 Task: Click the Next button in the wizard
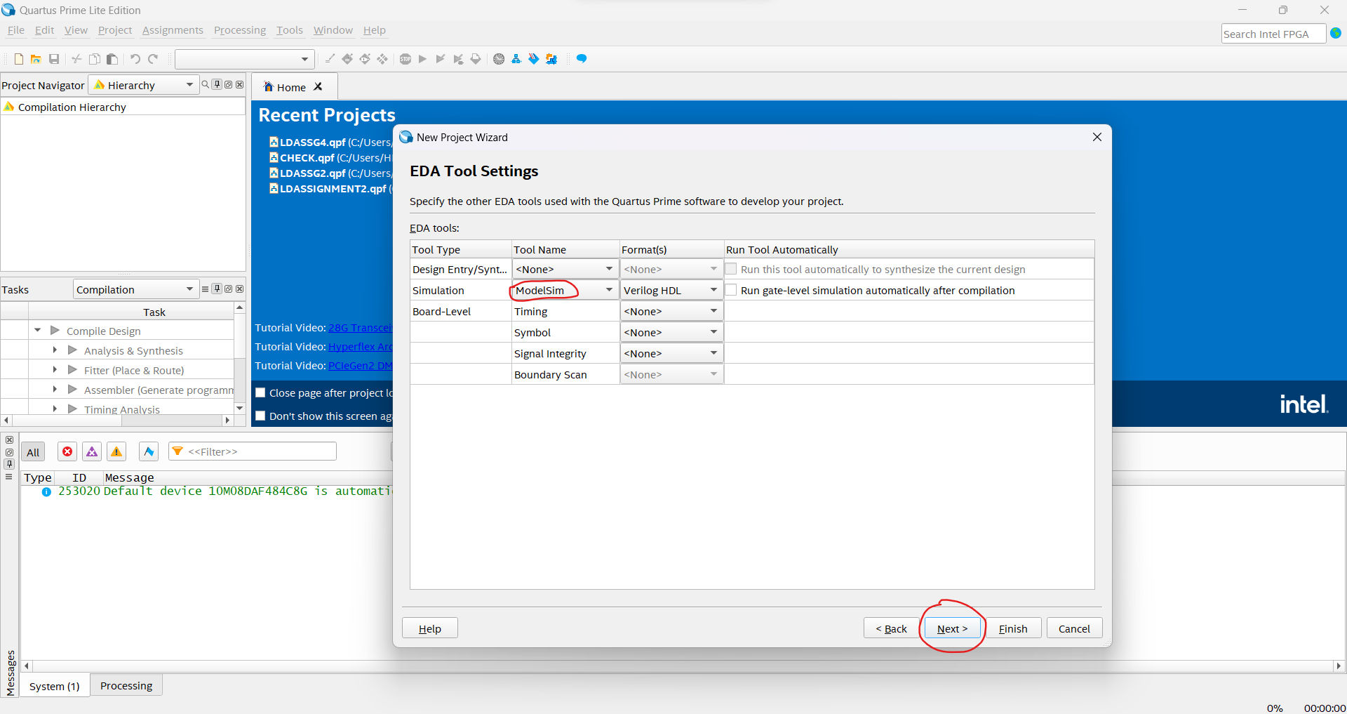[x=952, y=628]
